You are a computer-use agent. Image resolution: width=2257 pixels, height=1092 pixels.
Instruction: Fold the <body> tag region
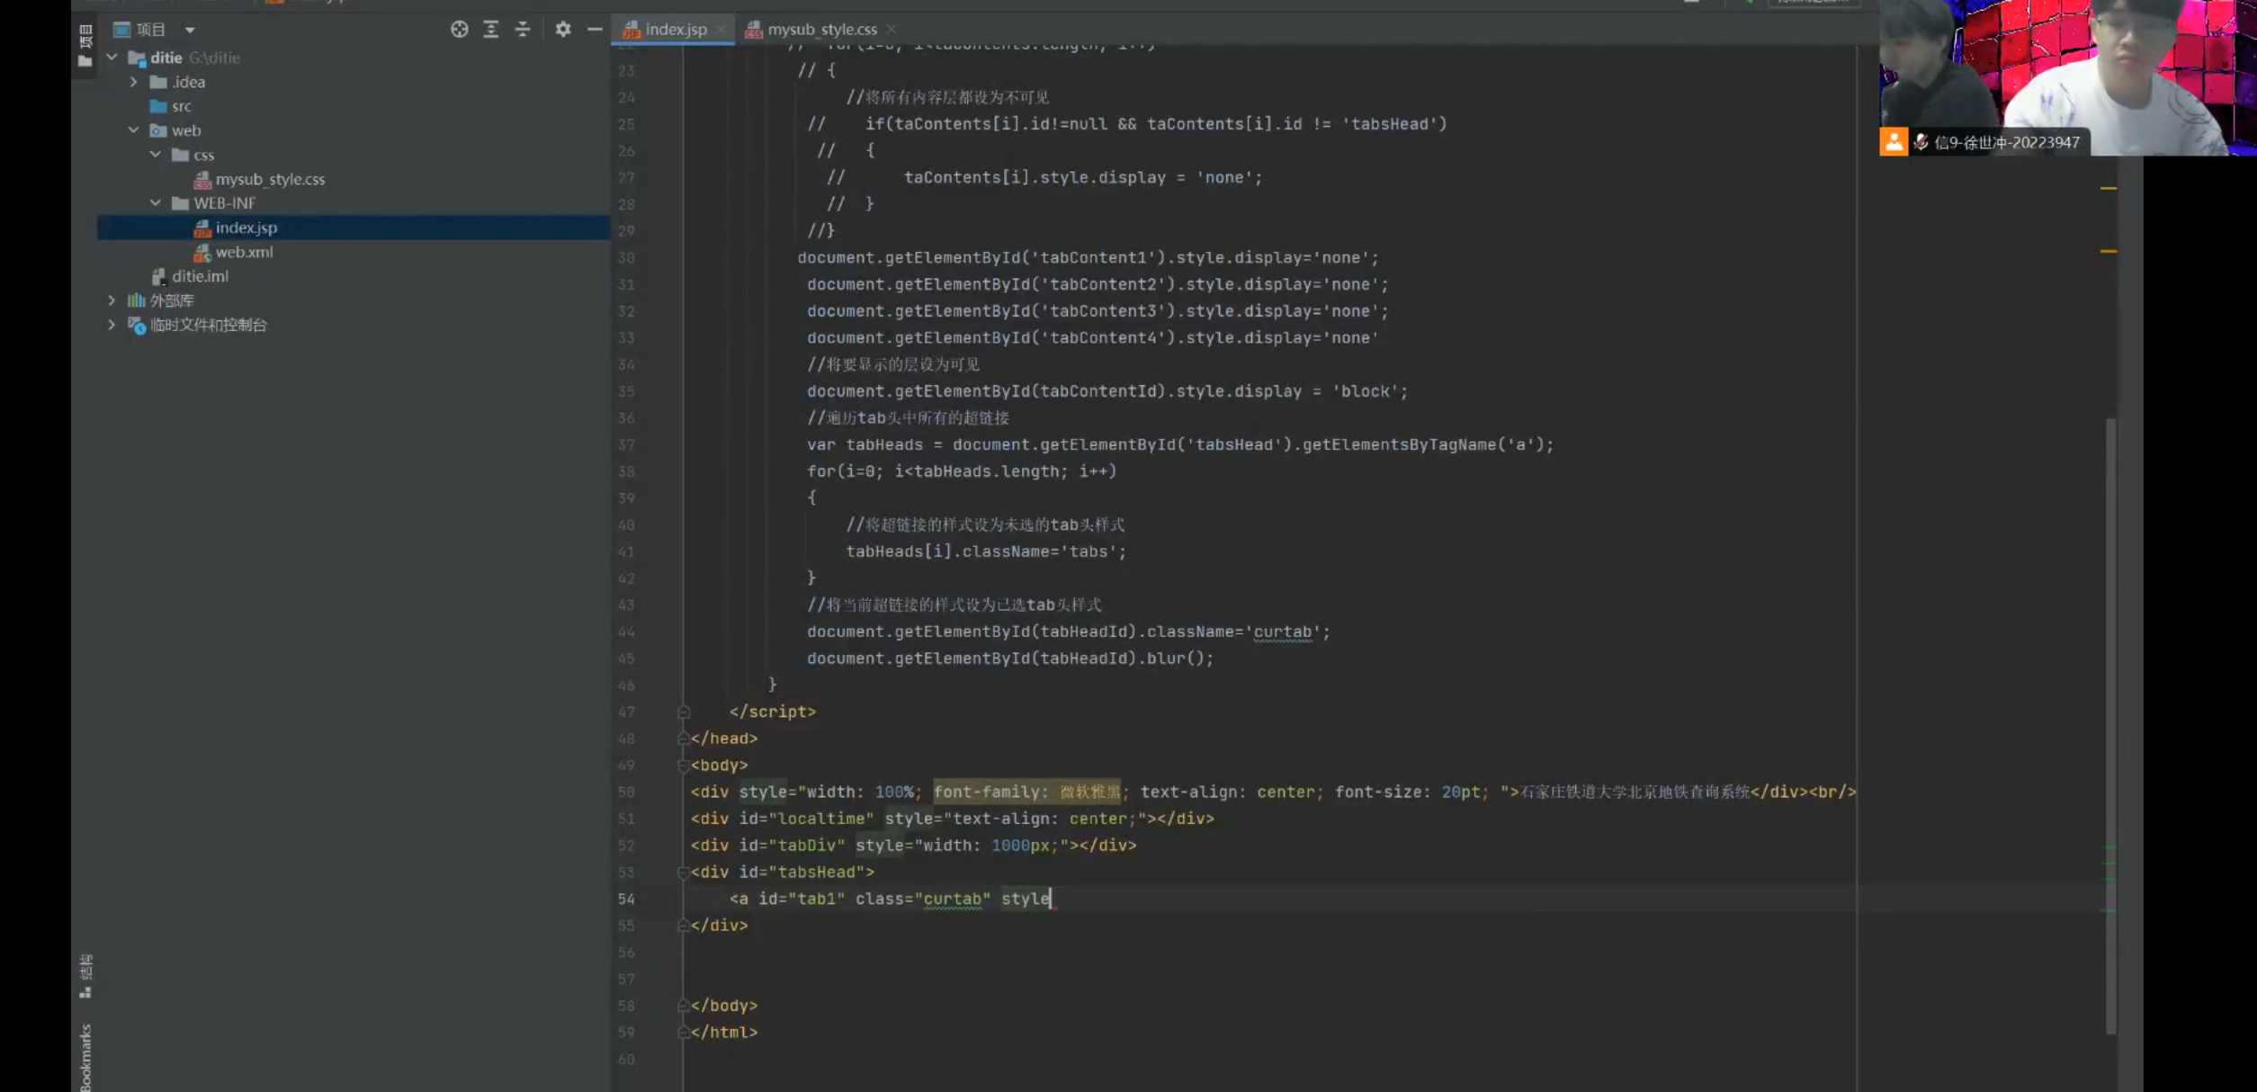pyautogui.click(x=684, y=765)
